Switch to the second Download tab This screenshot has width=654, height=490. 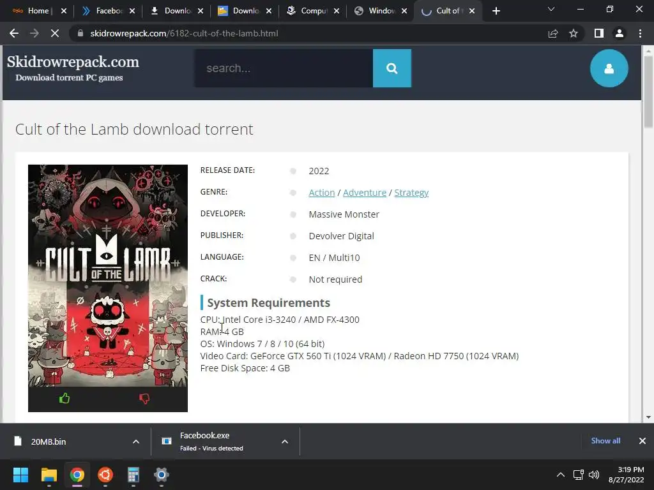tap(243, 11)
